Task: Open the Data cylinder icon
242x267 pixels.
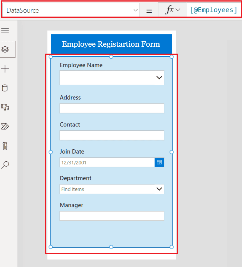Action: pos(5,88)
